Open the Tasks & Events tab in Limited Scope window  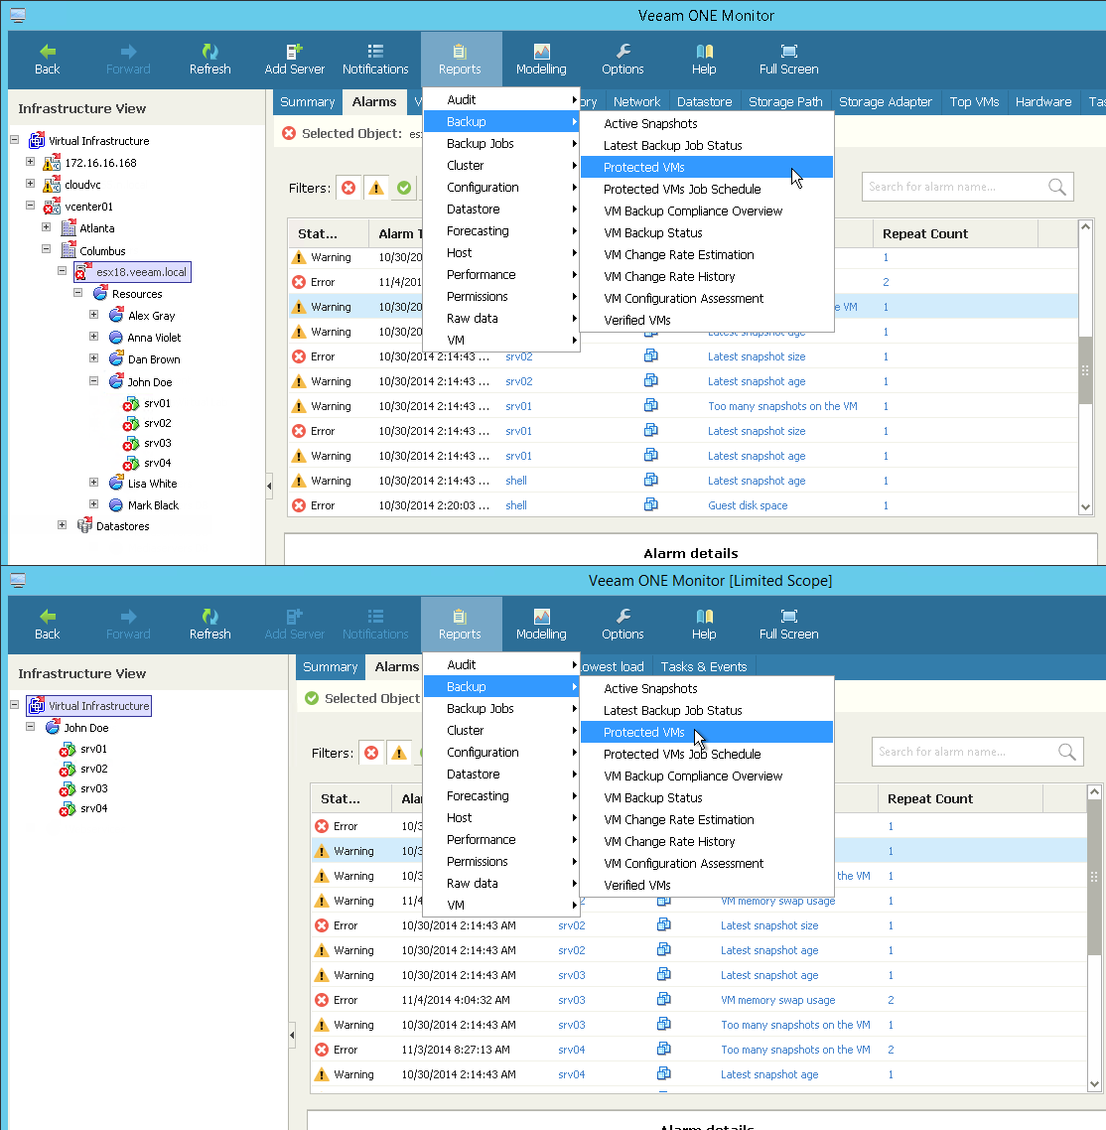(704, 666)
